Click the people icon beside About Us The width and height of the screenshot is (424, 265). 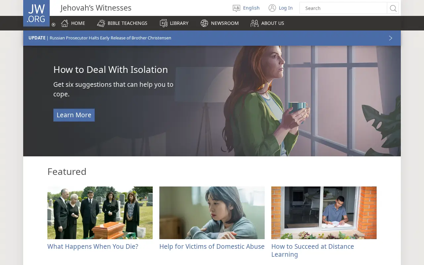[254, 23]
